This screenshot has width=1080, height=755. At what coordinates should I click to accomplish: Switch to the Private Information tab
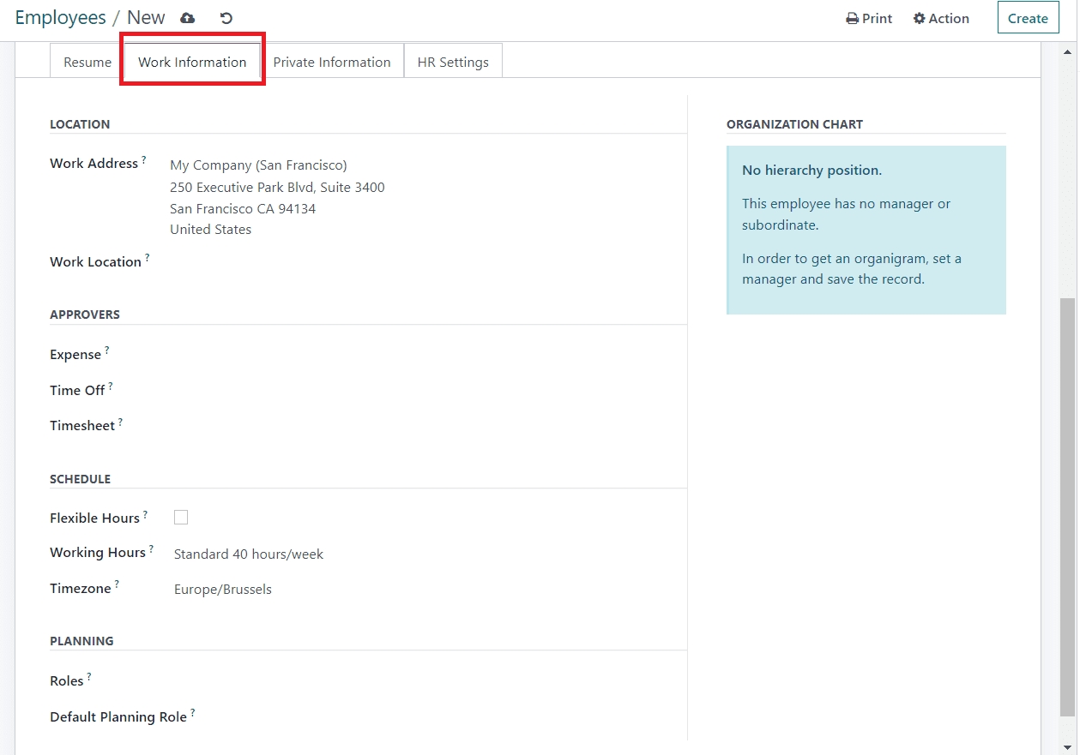(332, 62)
